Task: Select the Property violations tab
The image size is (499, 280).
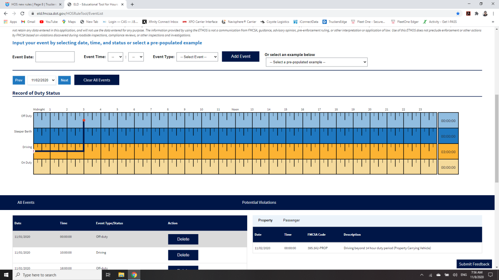Action: [265, 220]
